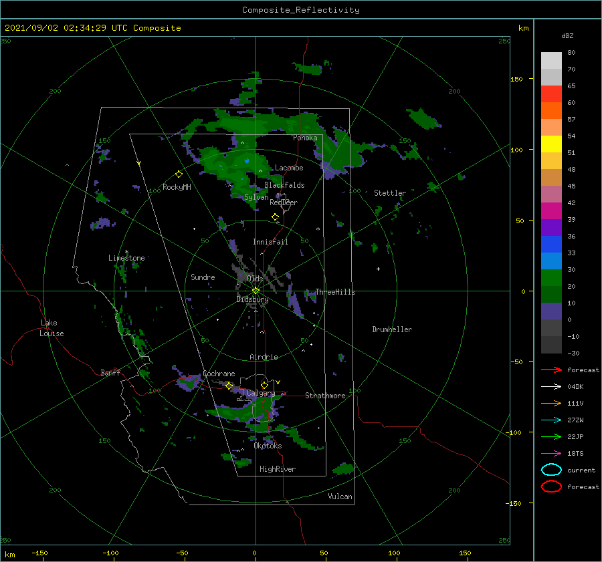Image resolution: width=602 pixels, height=562 pixels.
Task: Select the red swatch in dBZ scale
Action: pyautogui.click(x=551, y=94)
